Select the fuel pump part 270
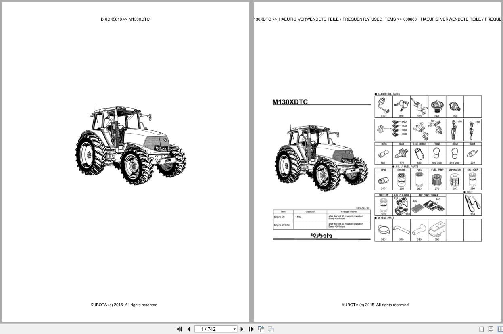Image resolution: width=503 pixels, height=334 pixels. tap(437, 180)
